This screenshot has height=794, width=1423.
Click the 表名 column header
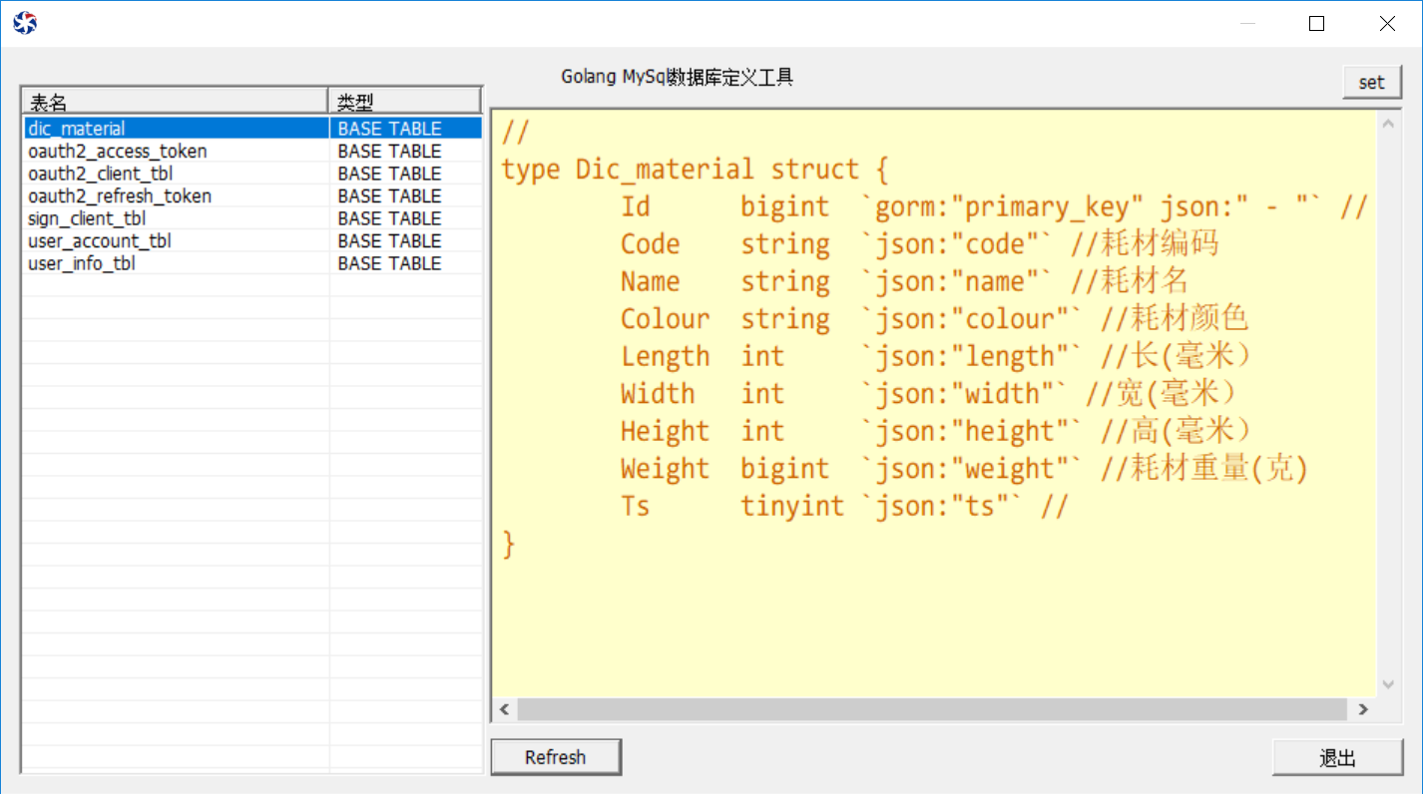click(x=175, y=102)
